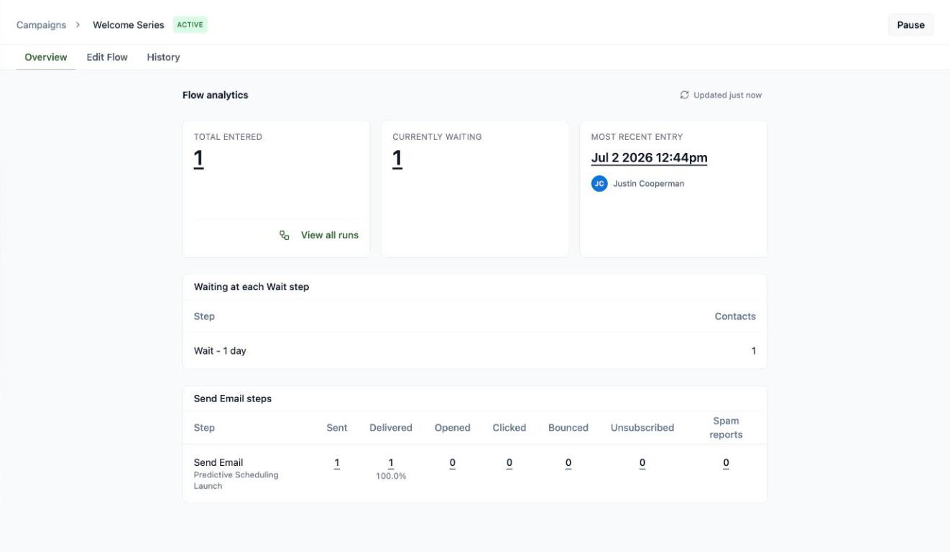
Task: Click the MOST RECENT ENTRY label
Action: point(637,136)
